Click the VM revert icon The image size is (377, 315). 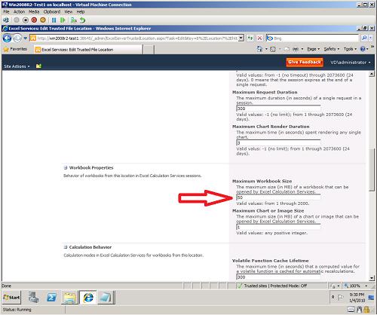click(x=83, y=20)
